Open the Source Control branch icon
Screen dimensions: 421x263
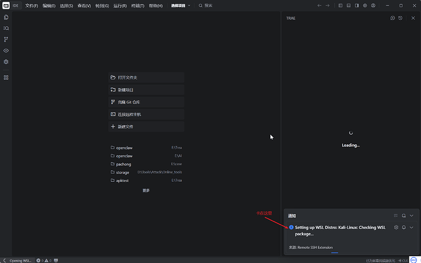[x=6, y=40]
